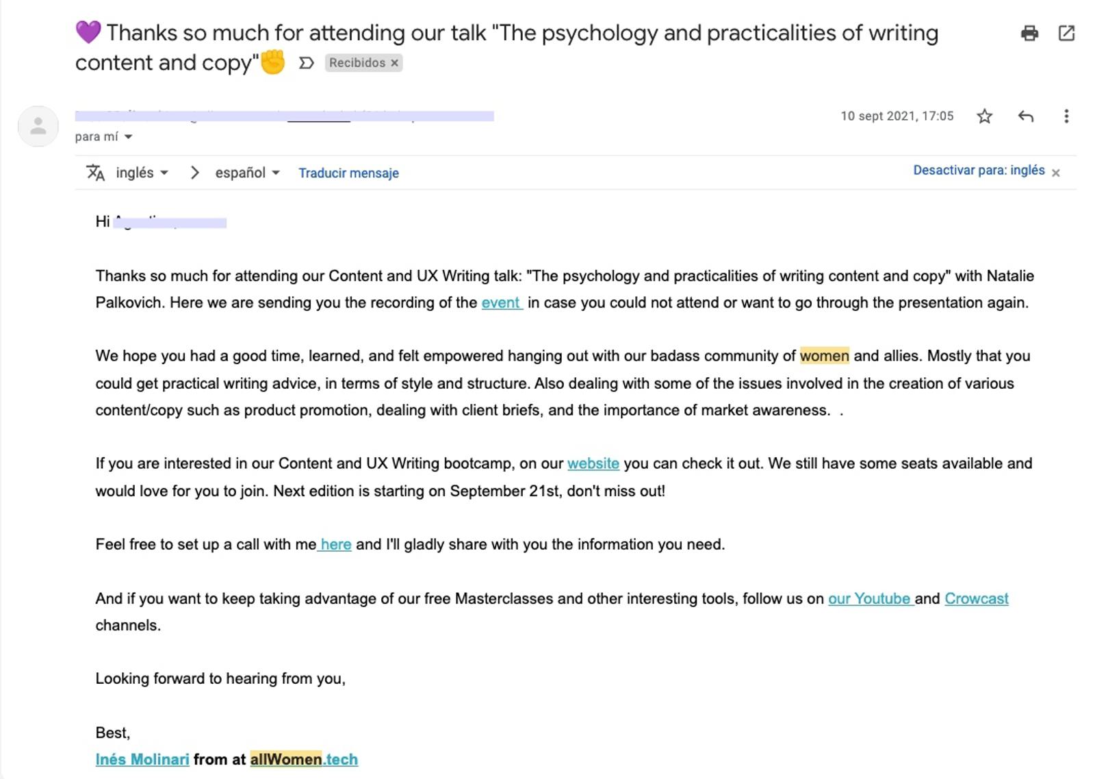This screenshot has width=1095, height=779.
Task: Star this email message
Action: click(x=984, y=116)
